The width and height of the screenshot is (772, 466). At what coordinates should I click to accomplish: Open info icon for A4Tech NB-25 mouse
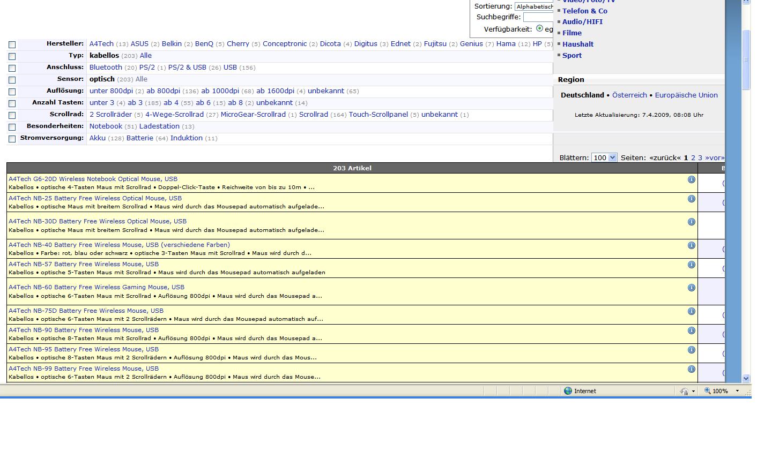click(692, 199)
